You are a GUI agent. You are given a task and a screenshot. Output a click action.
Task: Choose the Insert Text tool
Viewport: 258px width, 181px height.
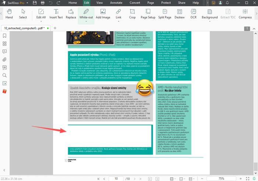click(56, 14)
